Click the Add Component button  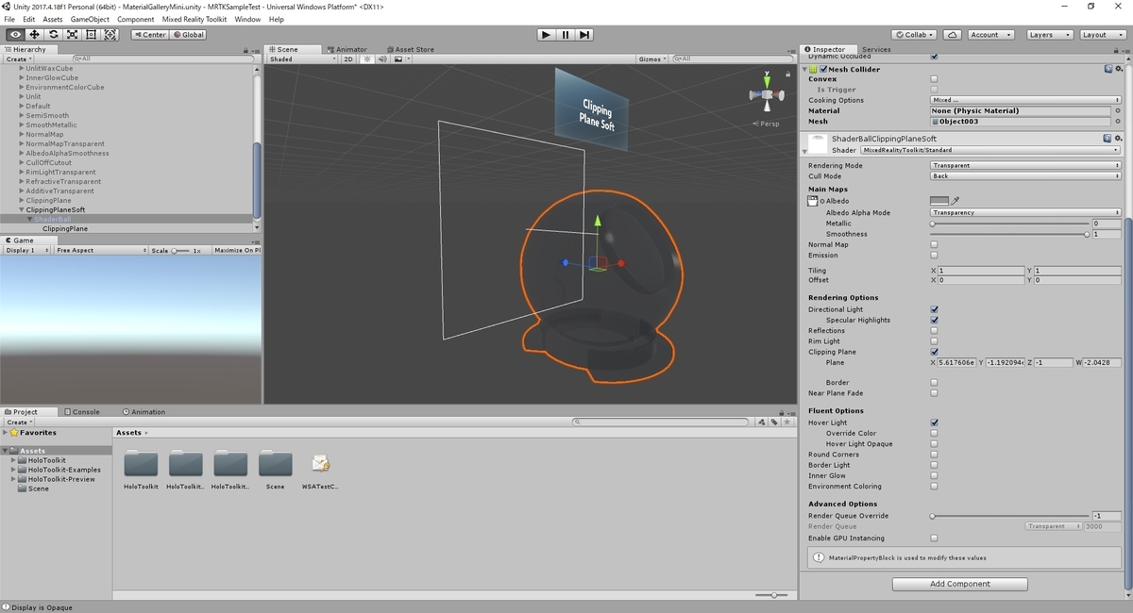[960, 584]
